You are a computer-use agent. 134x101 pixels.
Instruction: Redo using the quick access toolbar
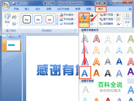25,4
